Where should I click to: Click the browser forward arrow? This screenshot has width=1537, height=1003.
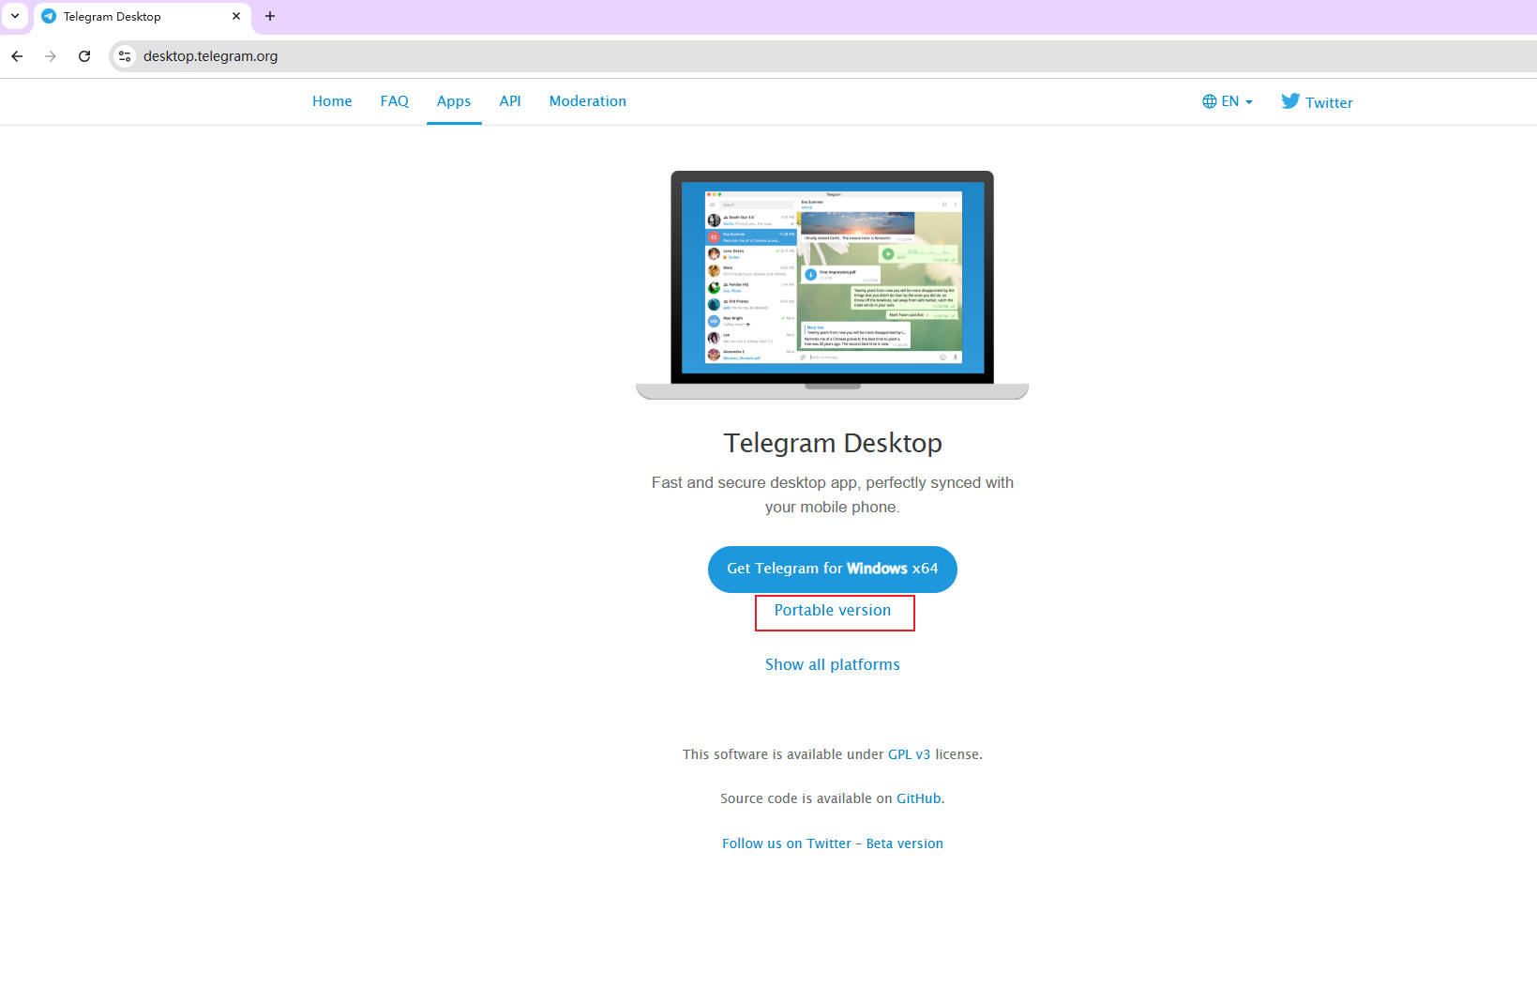(51, 56)
